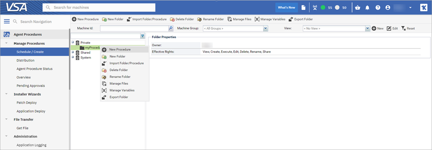This screenshot has width=432, height=150.
Task: Choose Manage Variables from context menu
Action: (x=124, y=90)
